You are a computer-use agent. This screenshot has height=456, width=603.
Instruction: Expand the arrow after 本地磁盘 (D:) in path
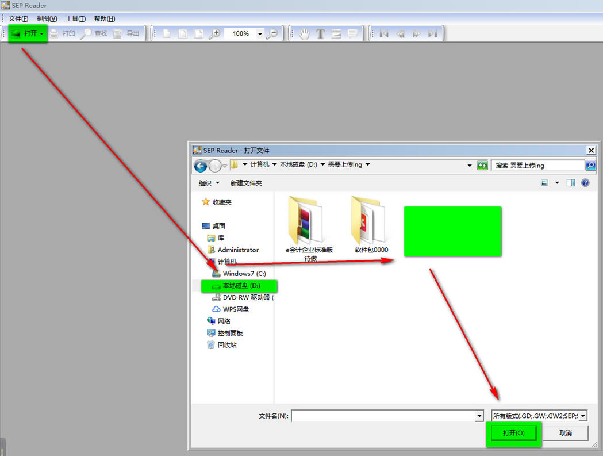(x=322, y=164)
